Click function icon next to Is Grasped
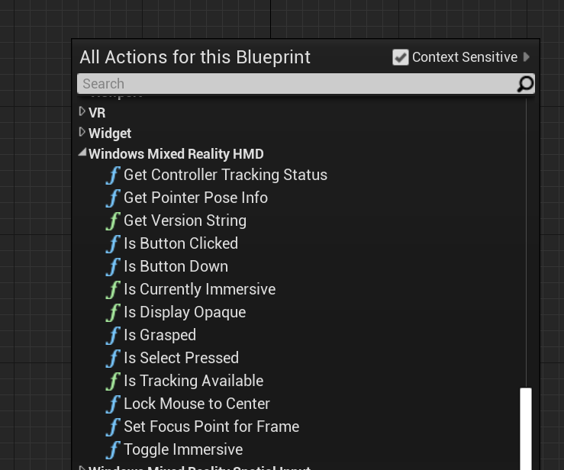The height and width of the screenshot is (470, 564). click(x=113, y=336)
